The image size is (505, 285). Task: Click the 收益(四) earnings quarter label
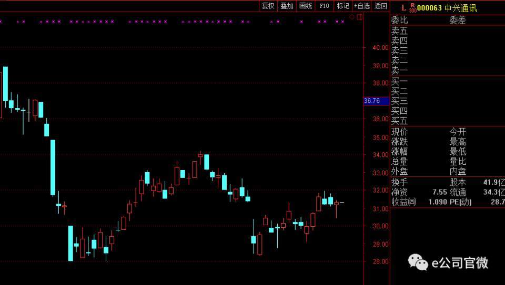(403, 202)
